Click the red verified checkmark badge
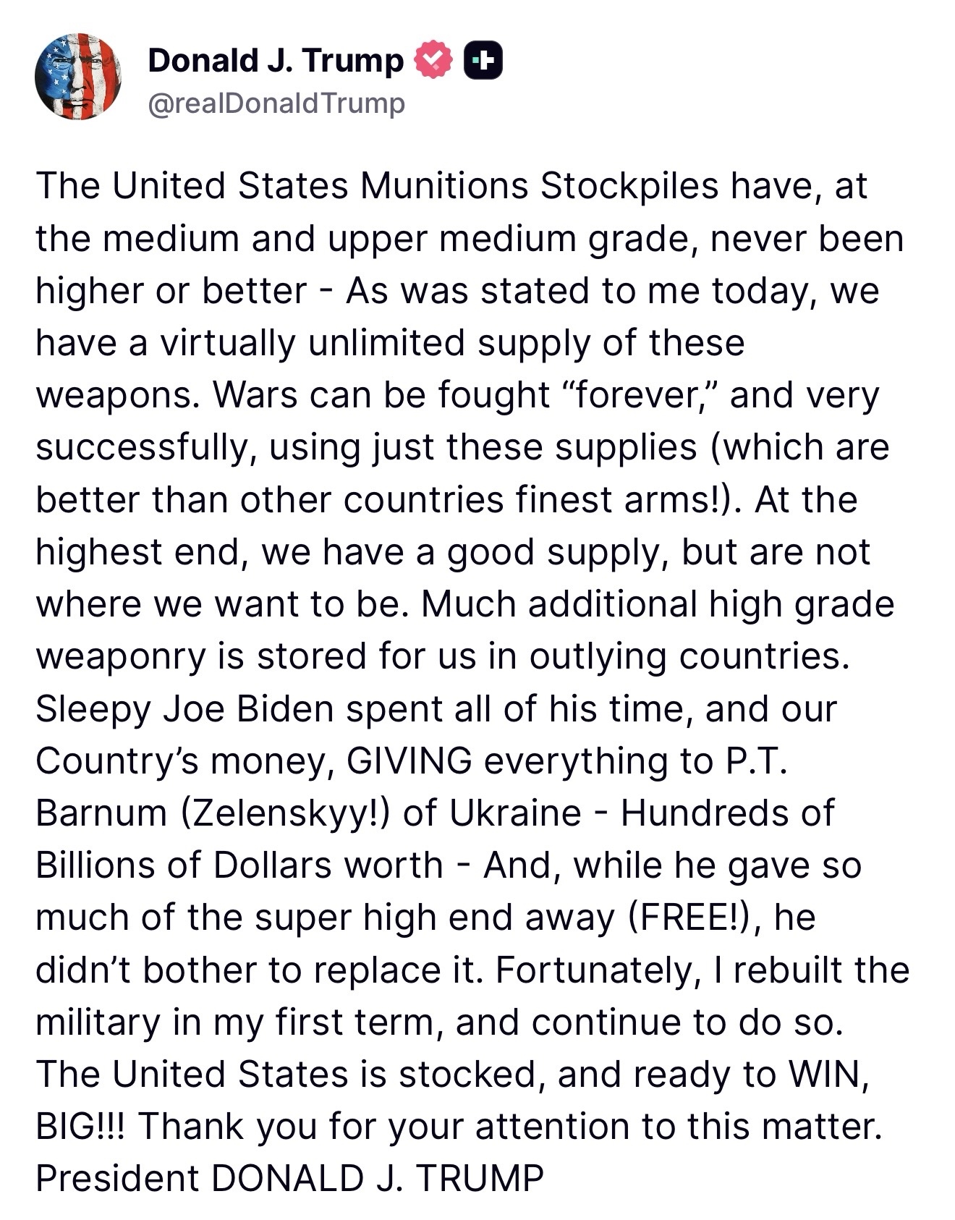Screen dimensions: 955x1220 click(433, 62)
